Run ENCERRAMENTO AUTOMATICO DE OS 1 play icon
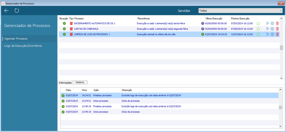 click(x=268, y=23)
